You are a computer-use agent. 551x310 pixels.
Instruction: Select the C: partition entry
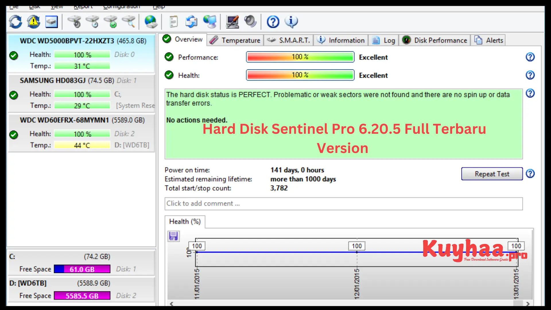pos(82,263)
